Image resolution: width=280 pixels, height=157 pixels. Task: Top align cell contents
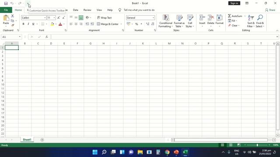coord(71,17)
